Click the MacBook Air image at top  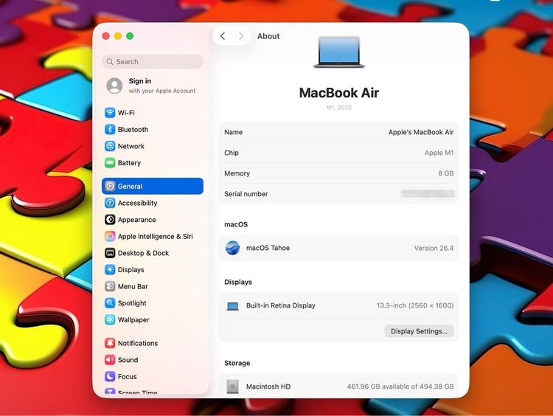coord(339,52)
